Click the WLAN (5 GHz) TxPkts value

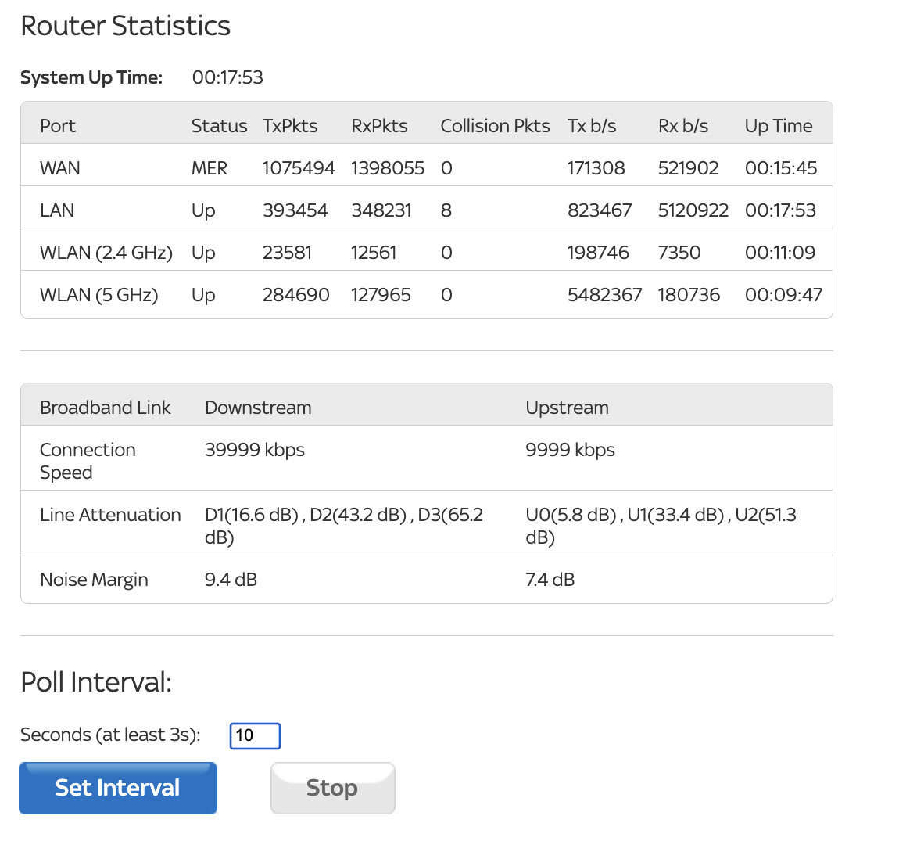(x=295, y=295)
